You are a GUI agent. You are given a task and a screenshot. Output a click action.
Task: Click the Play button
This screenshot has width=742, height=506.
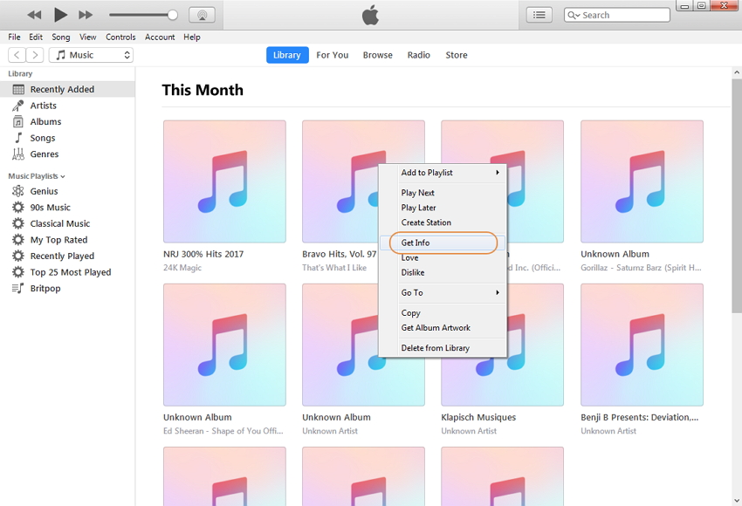60,15
